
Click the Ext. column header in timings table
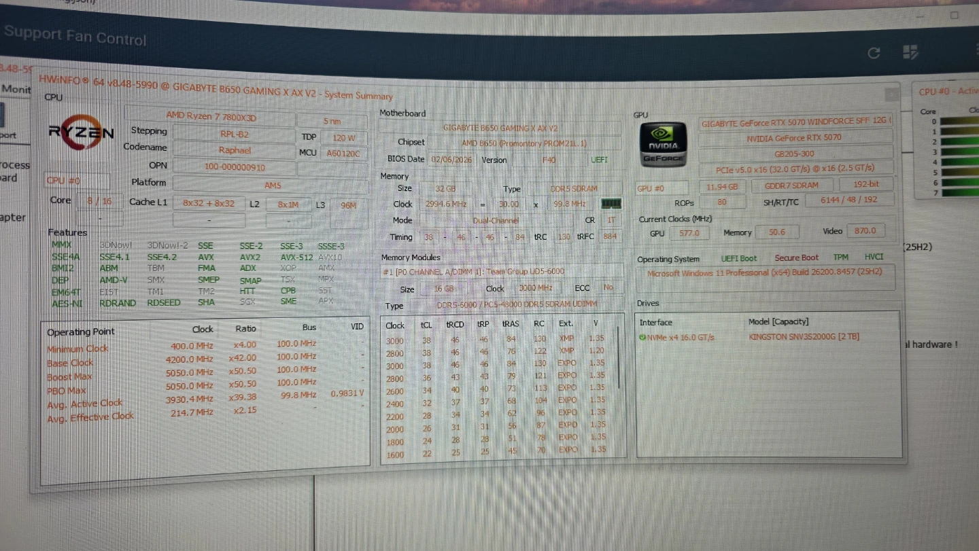pos(566,323)
